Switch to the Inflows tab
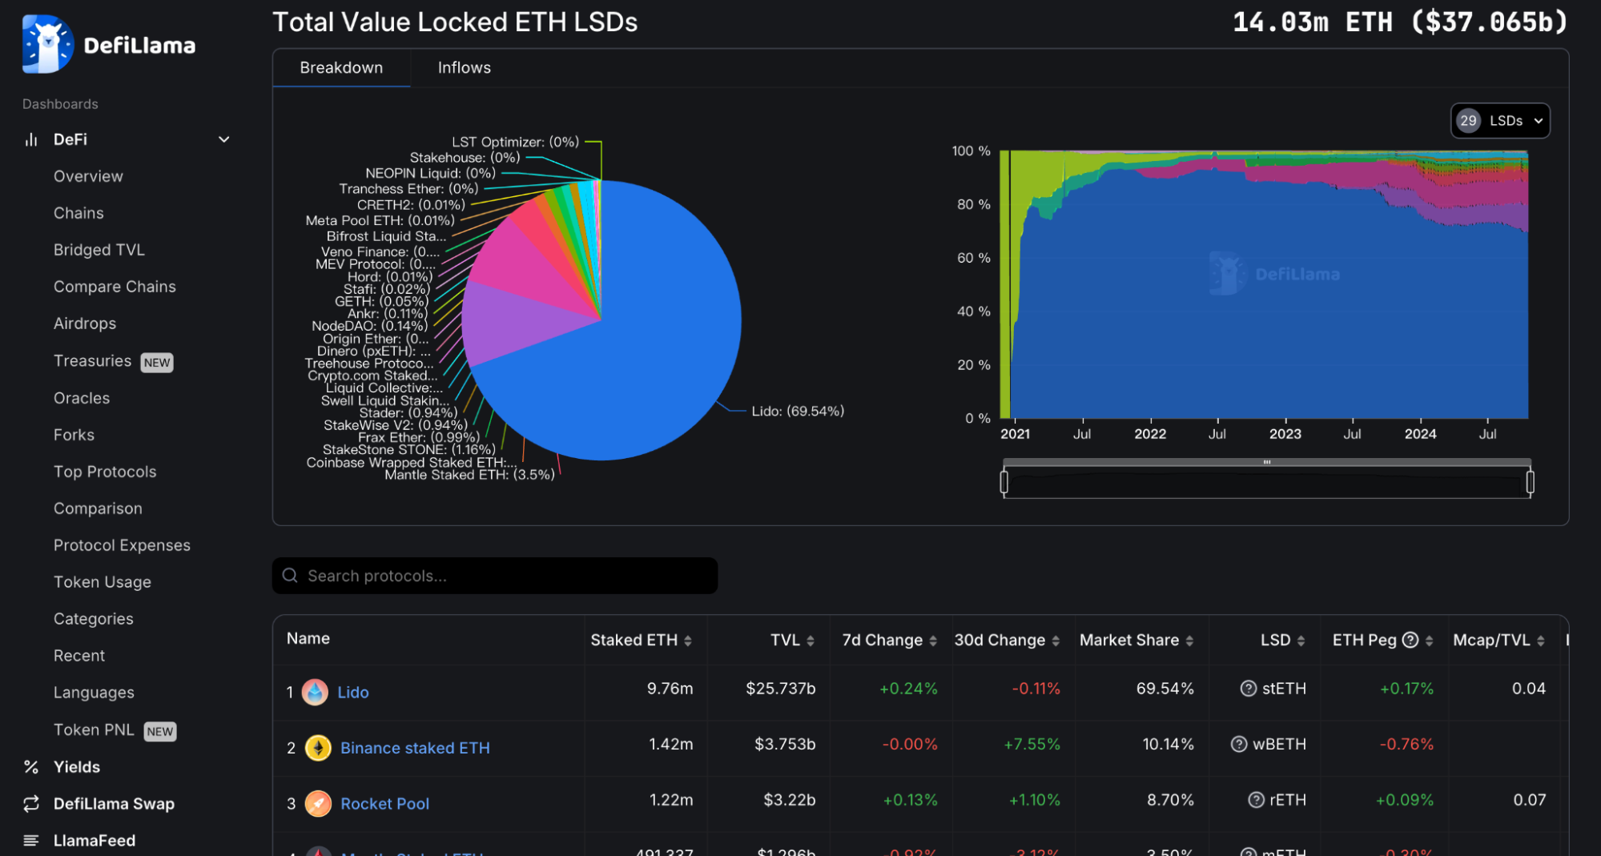Screen dimensions: 1601x856 (x=463, y=67)
